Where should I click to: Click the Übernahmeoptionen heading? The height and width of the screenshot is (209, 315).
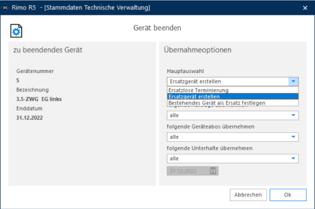tap(197, 50)
